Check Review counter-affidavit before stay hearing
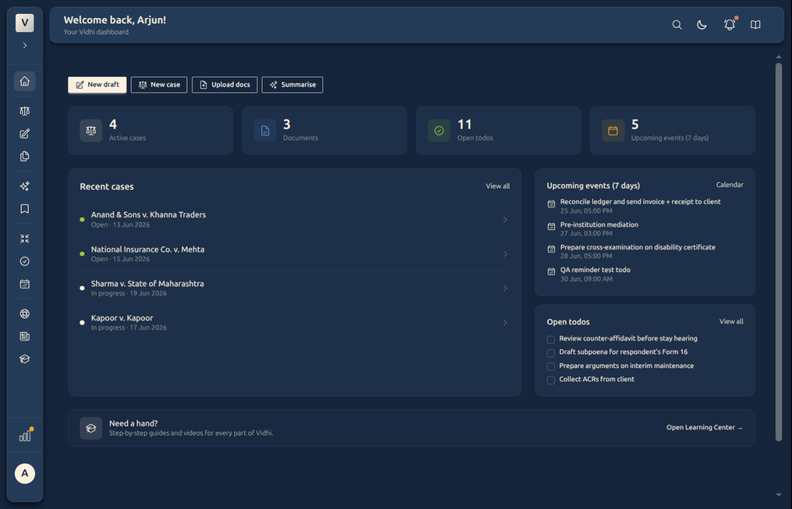 [551, 340]
